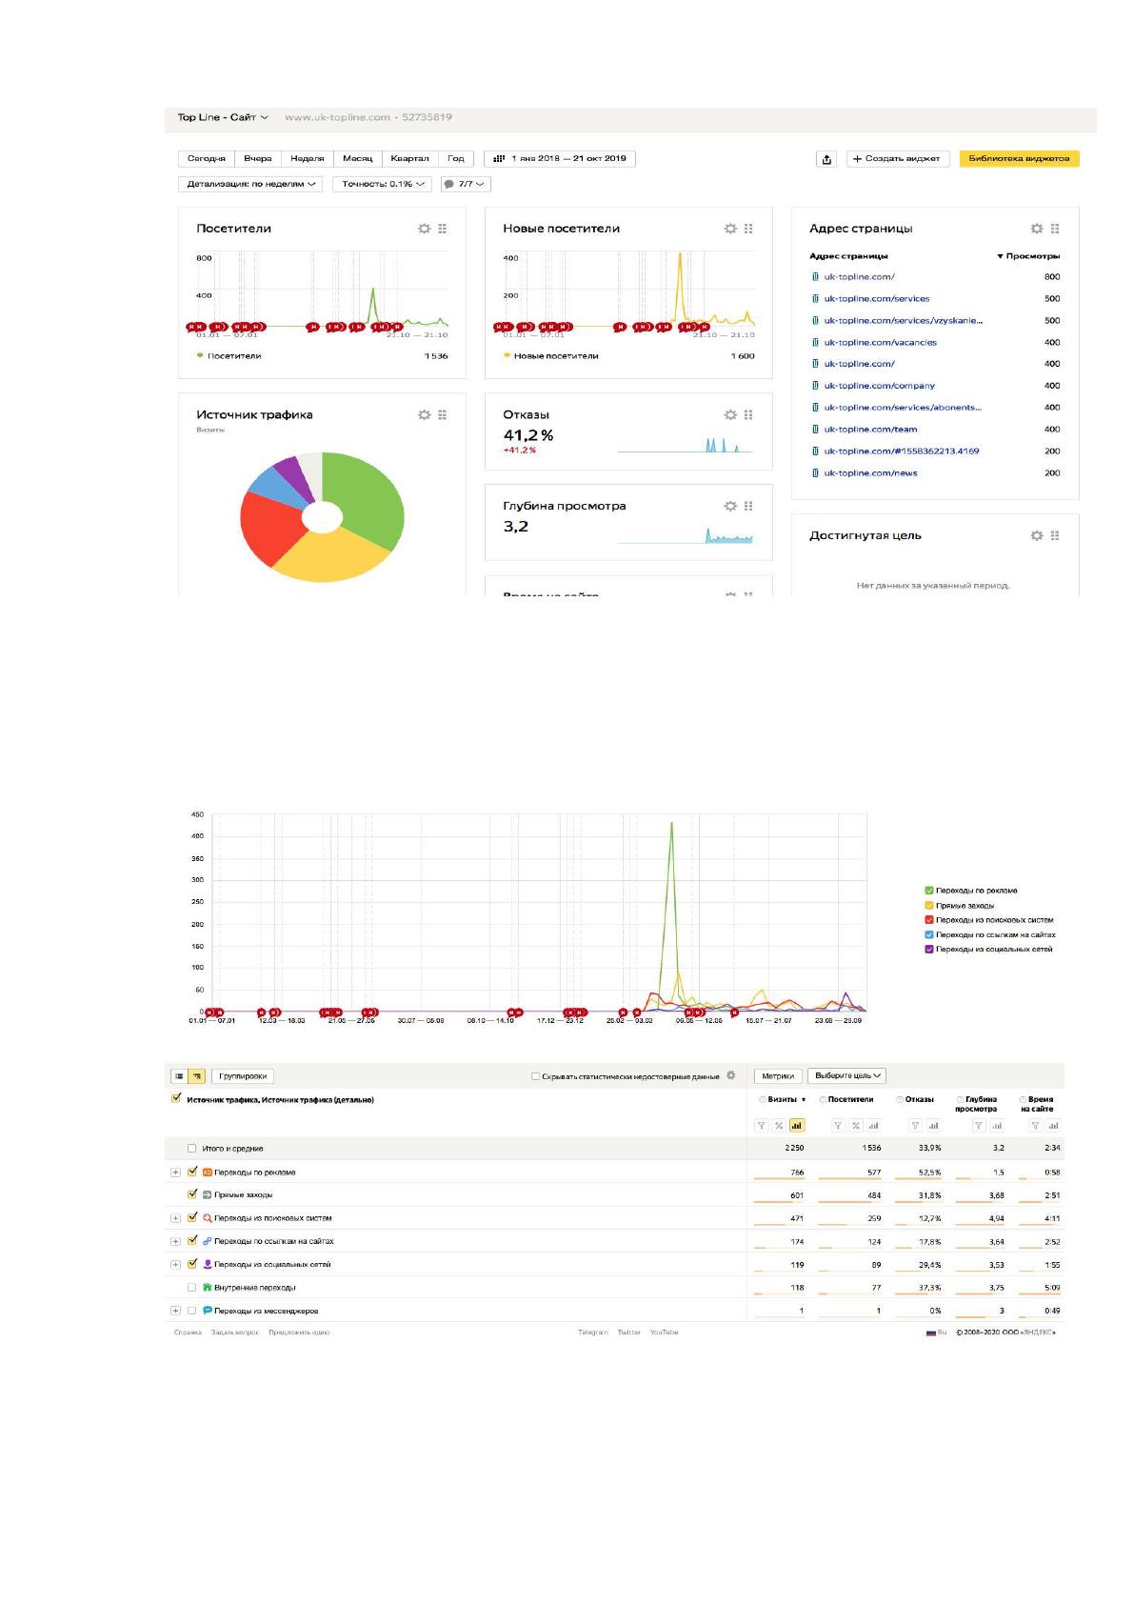
Task: Select the Квартал period tab
Action: point(409,159)
